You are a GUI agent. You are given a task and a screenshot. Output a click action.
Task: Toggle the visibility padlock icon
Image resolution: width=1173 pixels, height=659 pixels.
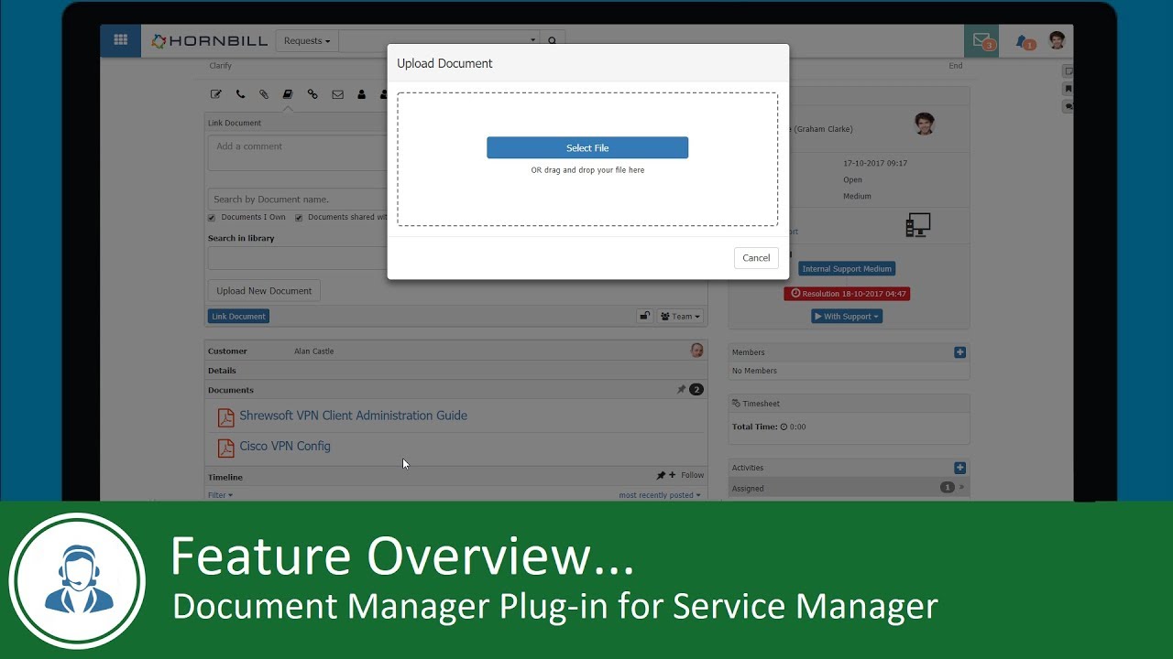click(x=645, y=316)
